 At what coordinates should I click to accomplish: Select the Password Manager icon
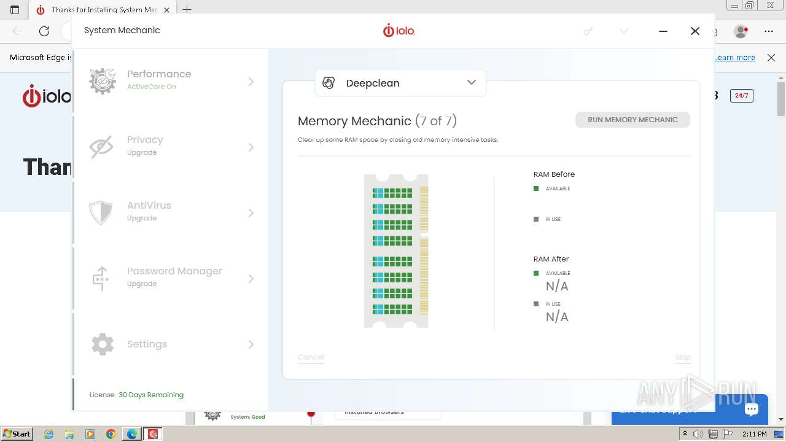(x=101, y=279)
